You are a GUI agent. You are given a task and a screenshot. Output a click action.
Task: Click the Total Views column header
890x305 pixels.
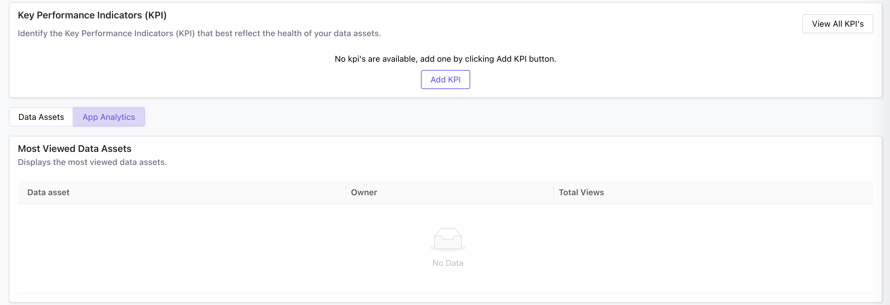[x=713, y=192]
